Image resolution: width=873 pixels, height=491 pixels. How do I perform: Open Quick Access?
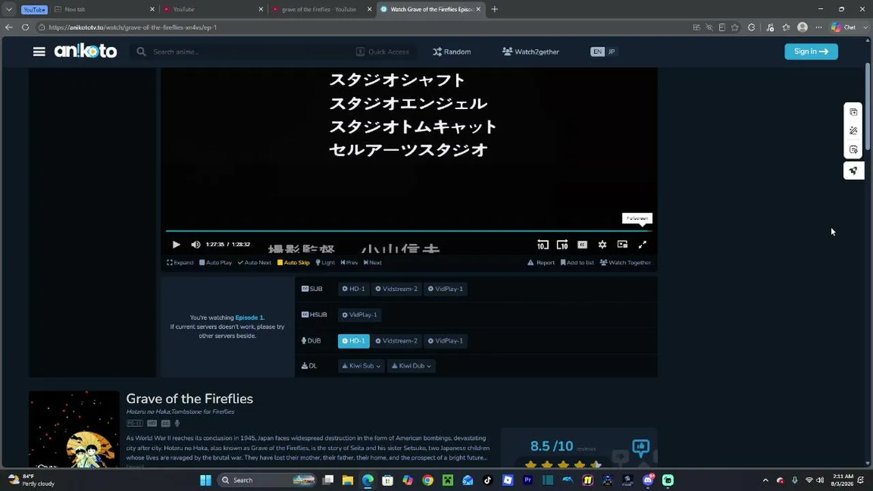383,52
